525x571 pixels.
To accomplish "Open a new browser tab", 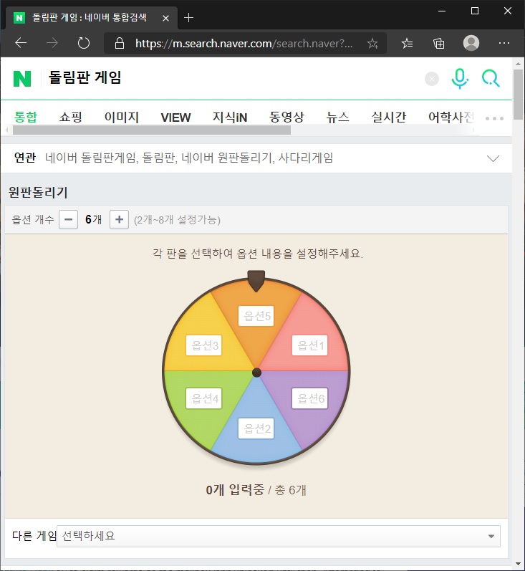I will pos(188,17).
